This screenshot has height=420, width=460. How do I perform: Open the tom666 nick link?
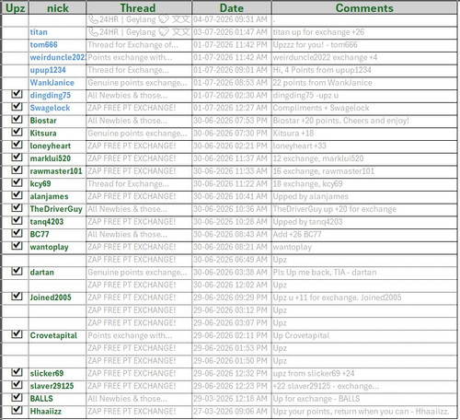43,45
